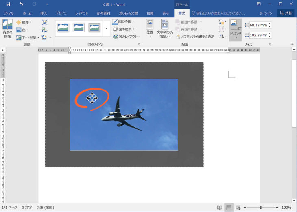297x212 pixels.
Task: Click the 位置 (Position) icon
Action: [150, 24]
